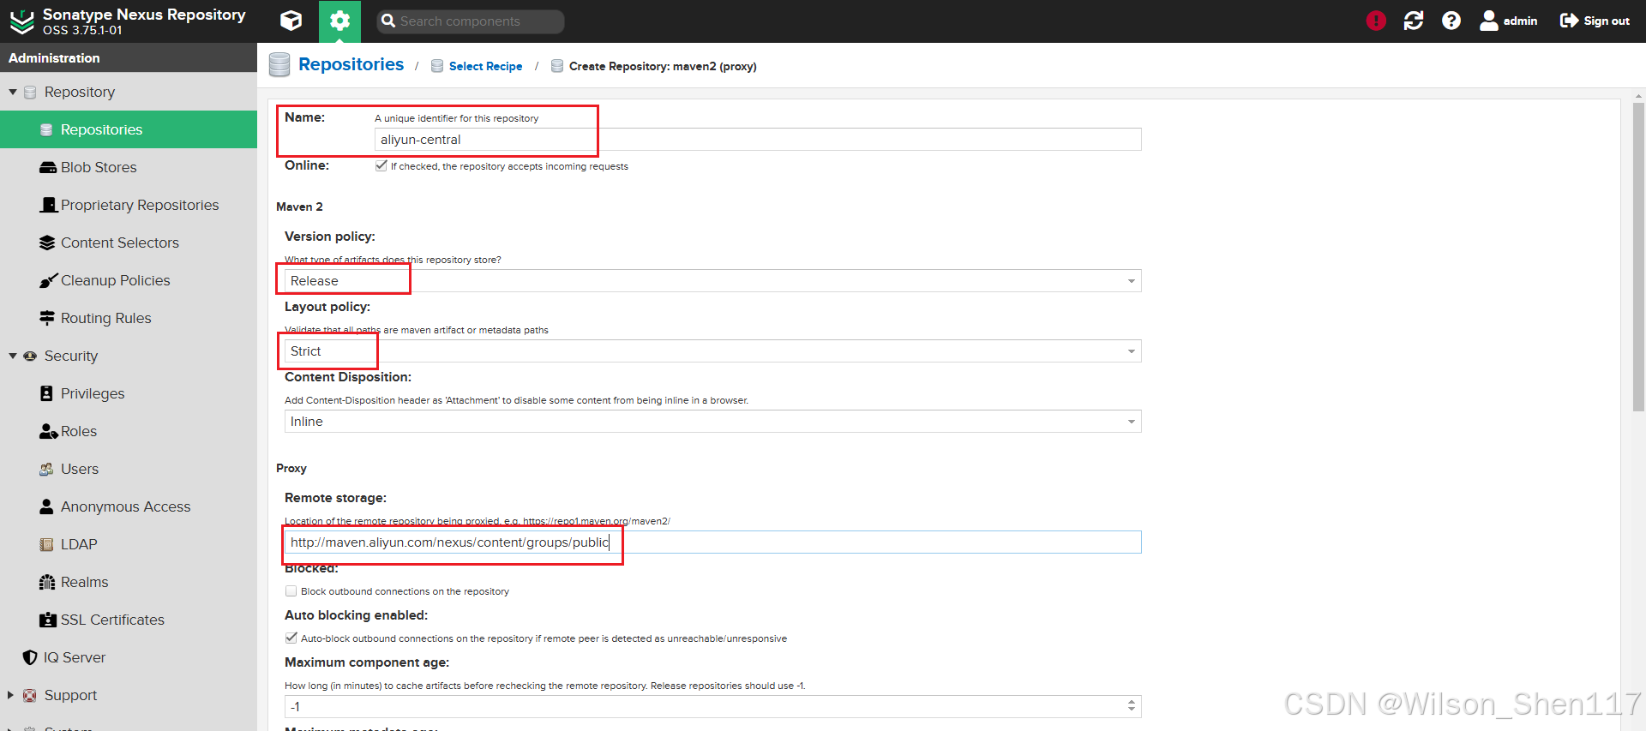Open Routing Rules
1646x731 pixels.
[106, 318]
